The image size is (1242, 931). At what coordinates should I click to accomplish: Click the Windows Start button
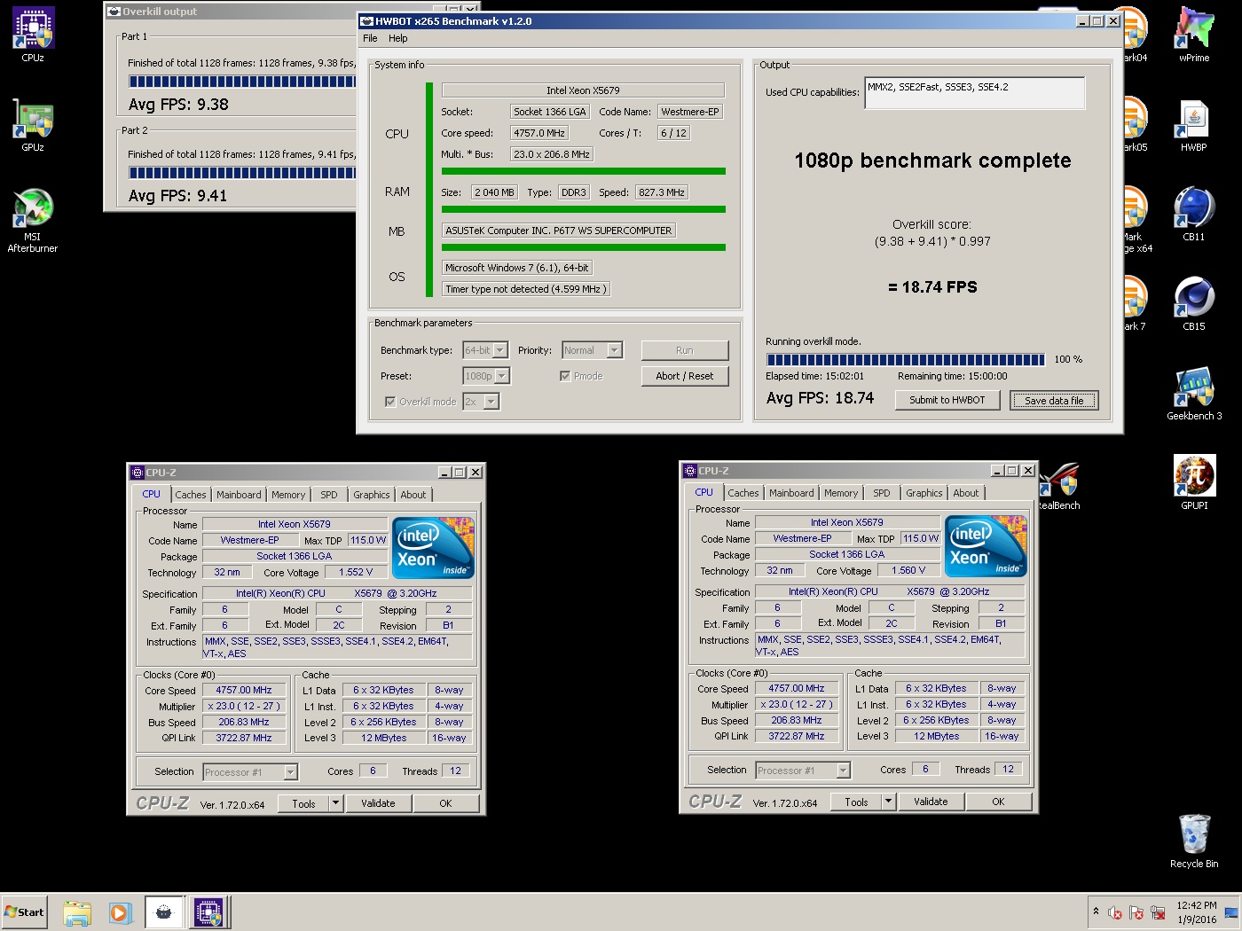click(24, 911)
